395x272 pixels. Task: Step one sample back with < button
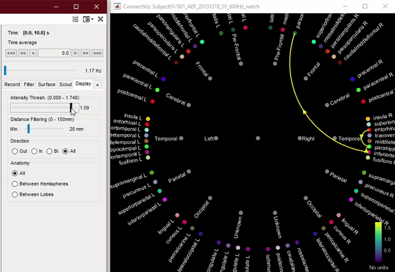pos(32,53)
